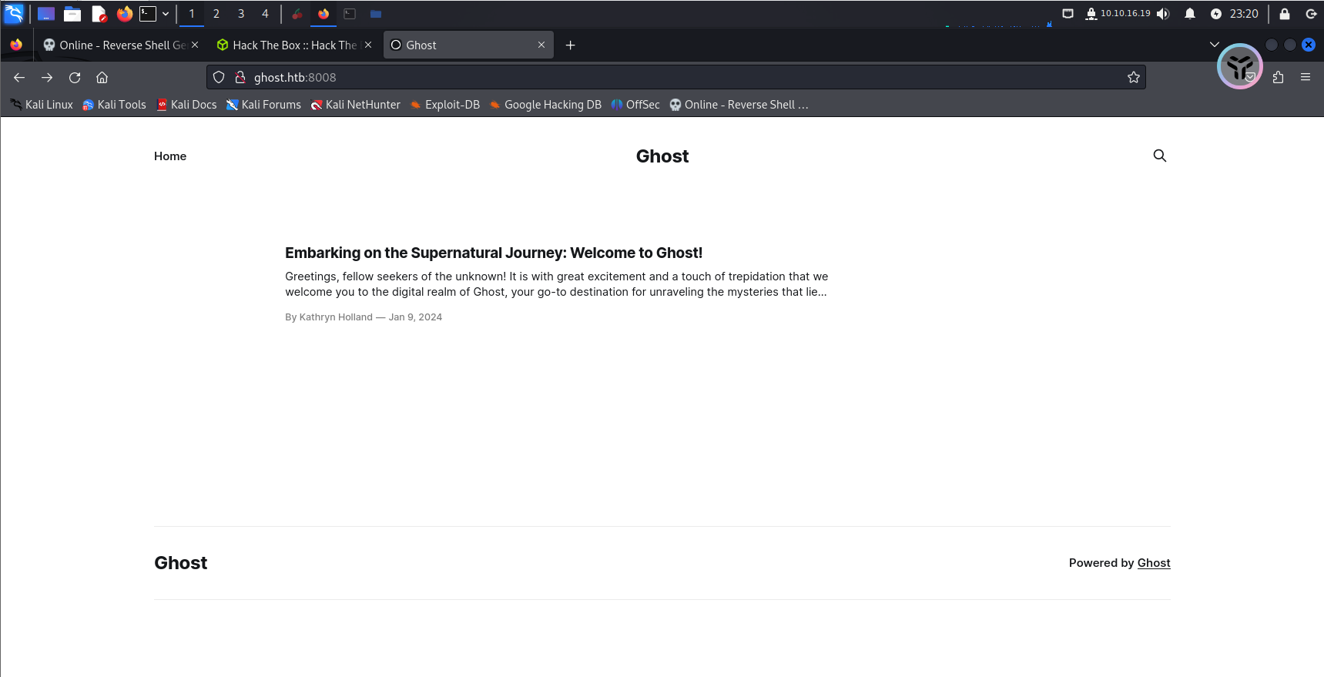Image resolution: width=1324 pixels, height=677 pixels.
Task: Expand the list all tabs chevron
Action: pos(1214,45)
